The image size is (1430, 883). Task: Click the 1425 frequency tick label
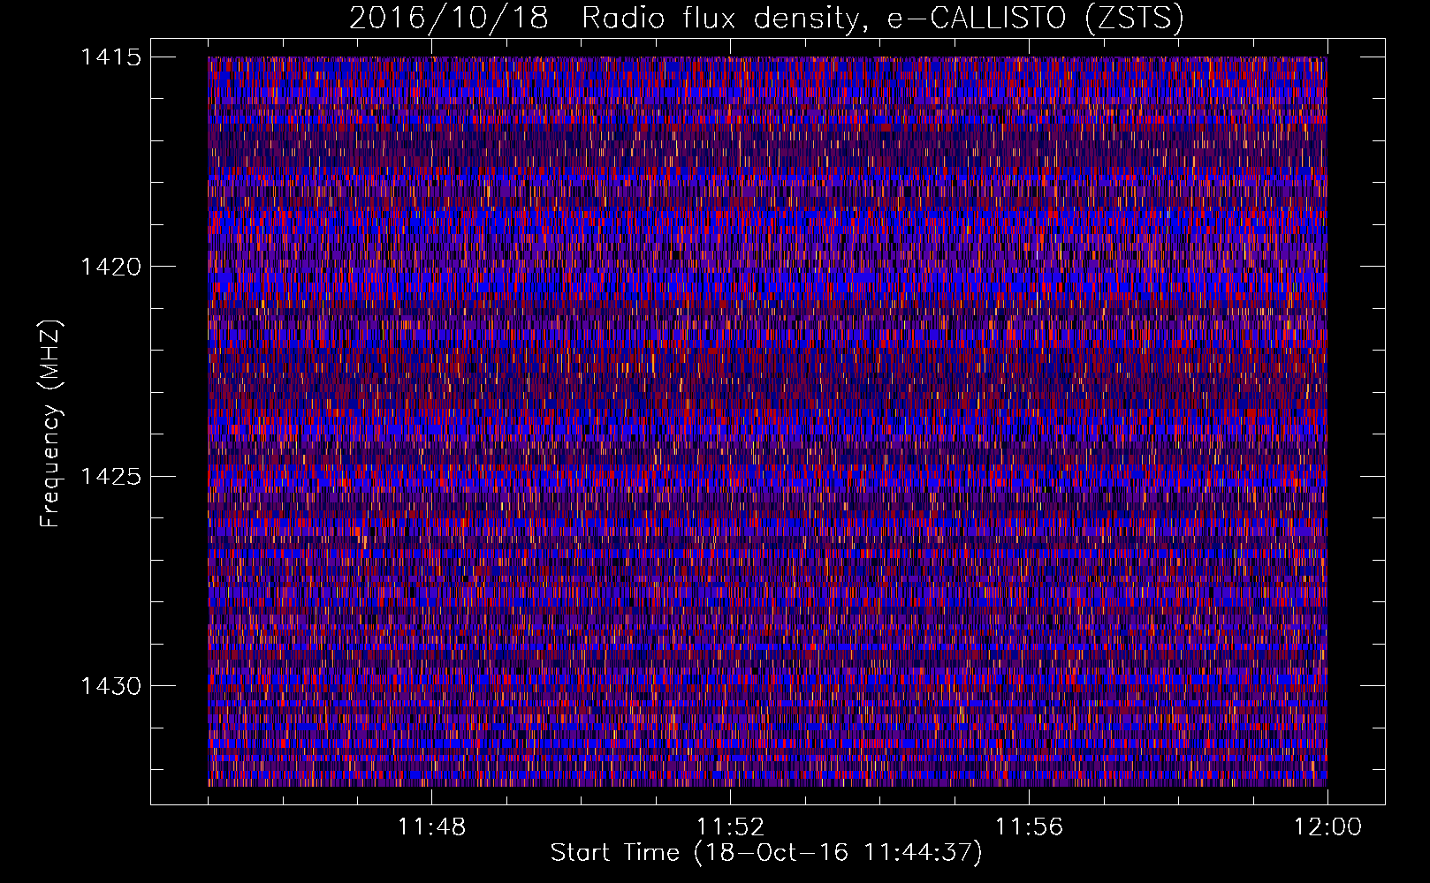tap(110, 477)
